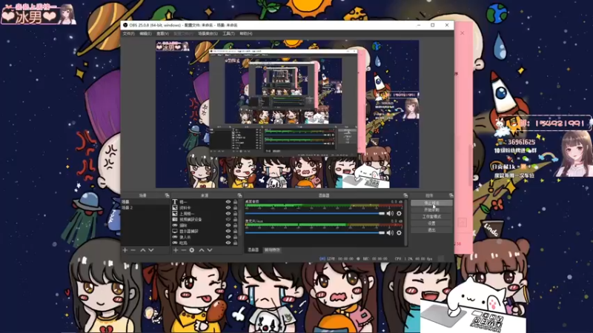Click the OBS logo in title bar
This screenshot has height=333, width=593.
pos(125,25)
